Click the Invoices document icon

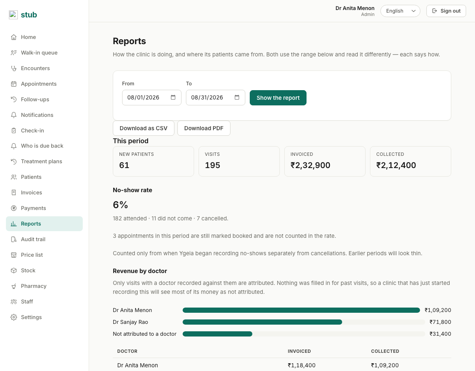coord(14,193)
